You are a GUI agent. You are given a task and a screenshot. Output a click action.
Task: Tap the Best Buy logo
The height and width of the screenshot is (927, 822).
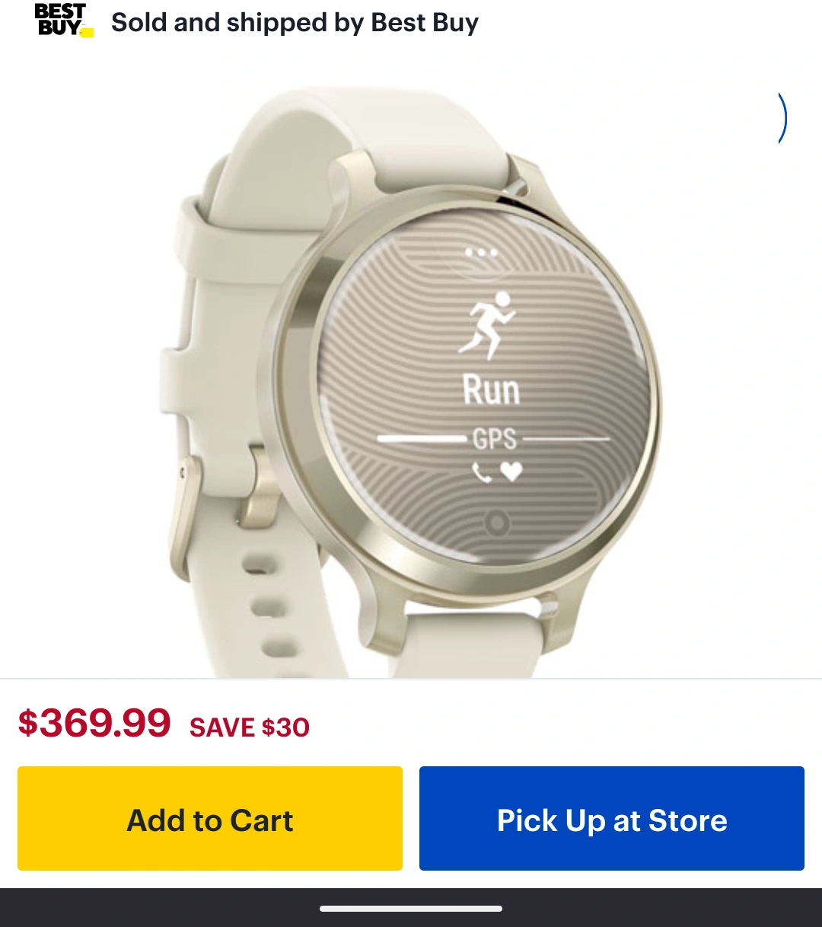(64, 21)
